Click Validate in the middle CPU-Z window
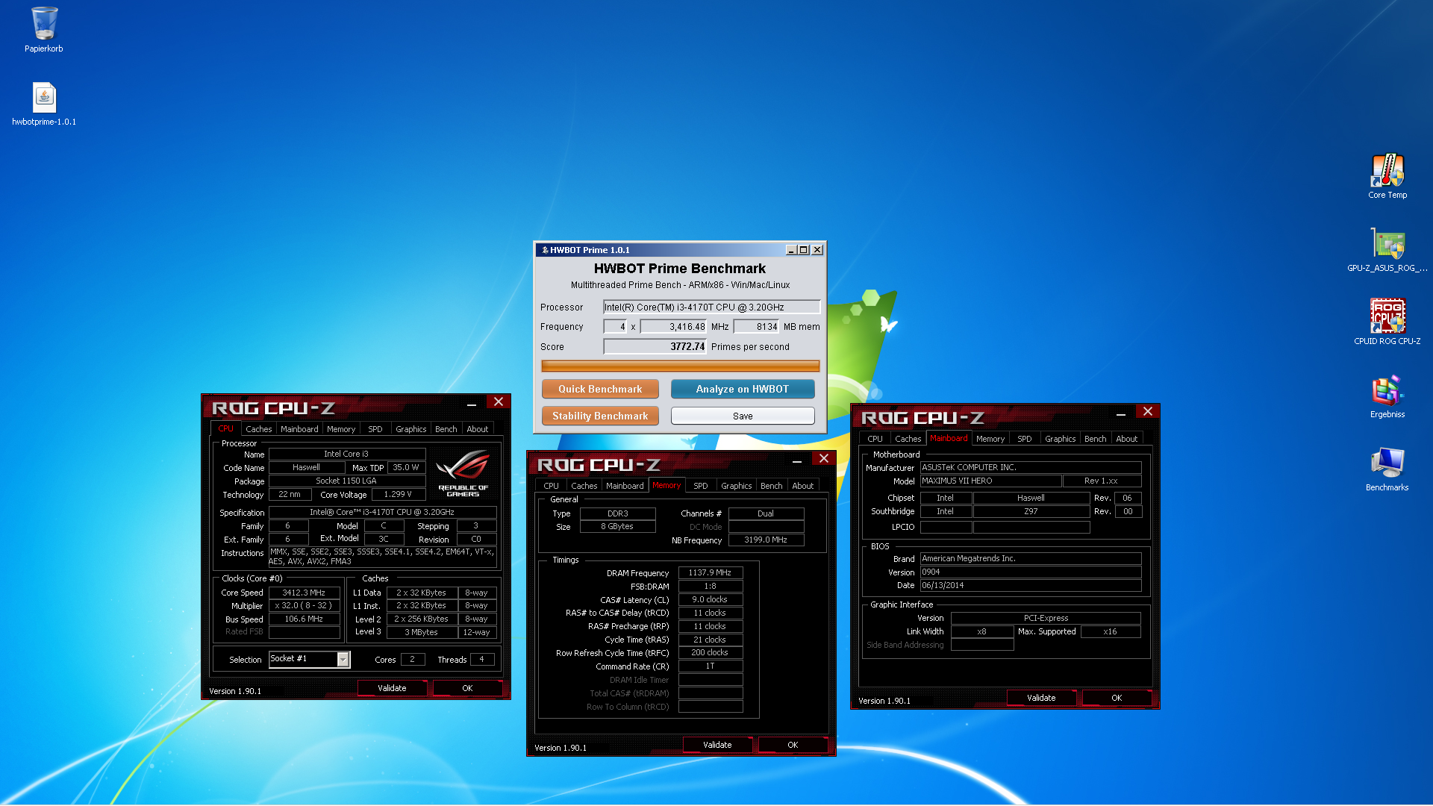 [717, 745]
